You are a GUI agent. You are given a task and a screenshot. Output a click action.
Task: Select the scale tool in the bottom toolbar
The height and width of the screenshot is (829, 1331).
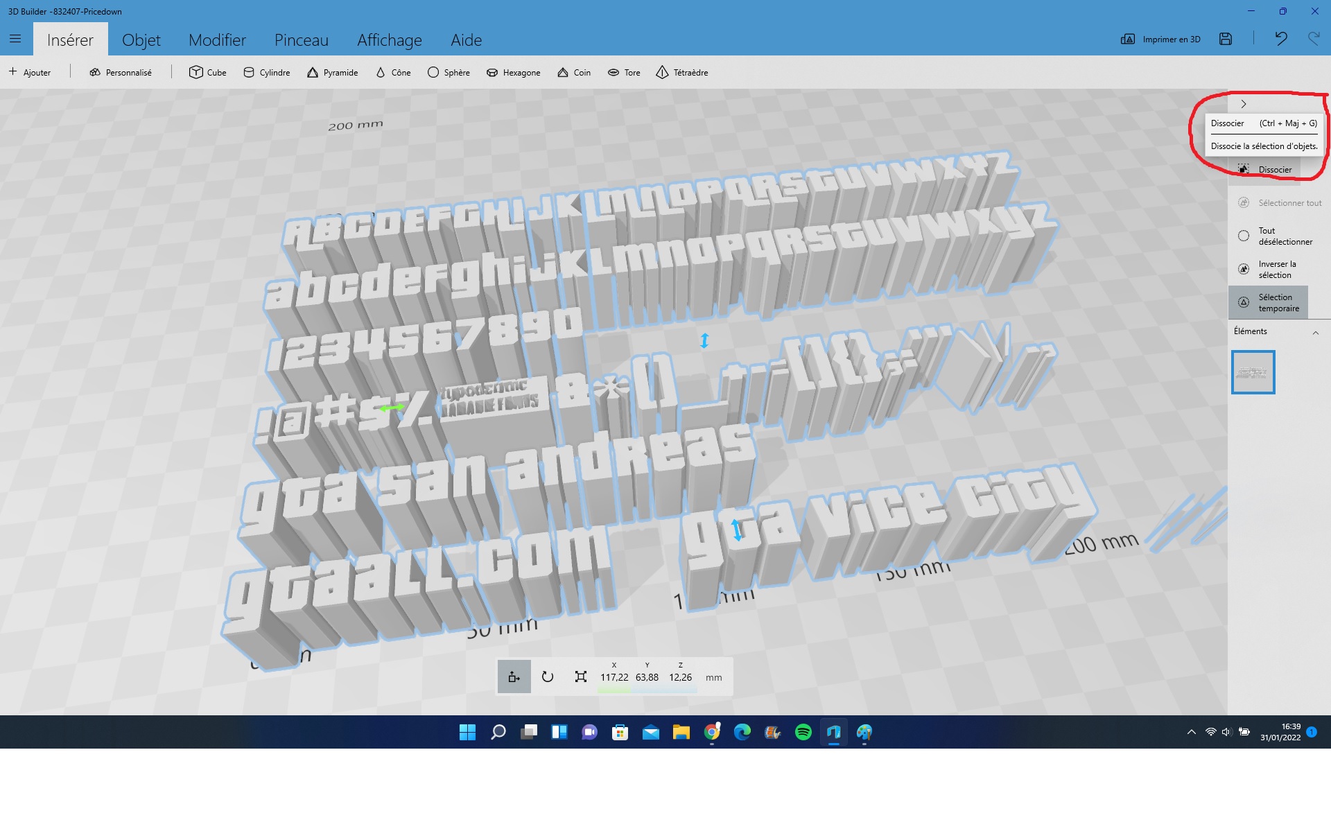[x=582, y=677]
